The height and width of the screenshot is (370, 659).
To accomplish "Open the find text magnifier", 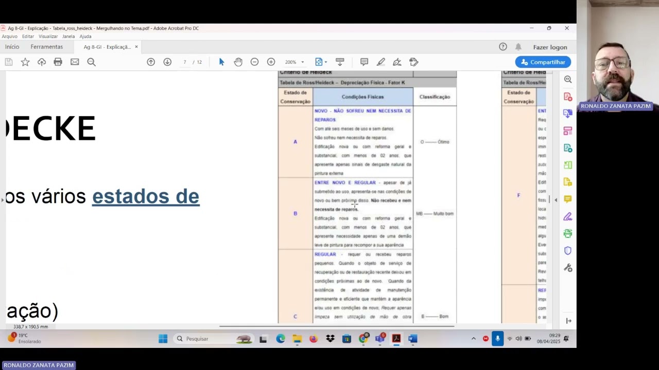I will (91, 62).
